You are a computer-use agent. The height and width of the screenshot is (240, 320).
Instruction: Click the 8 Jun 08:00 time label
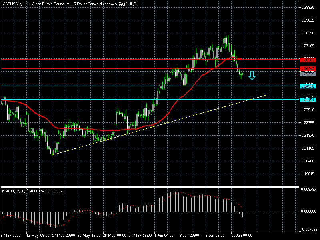click(x=215, y=235)
